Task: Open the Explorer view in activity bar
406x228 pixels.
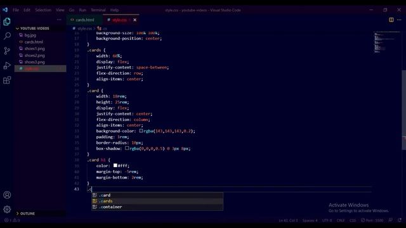Action: point(7,22)
